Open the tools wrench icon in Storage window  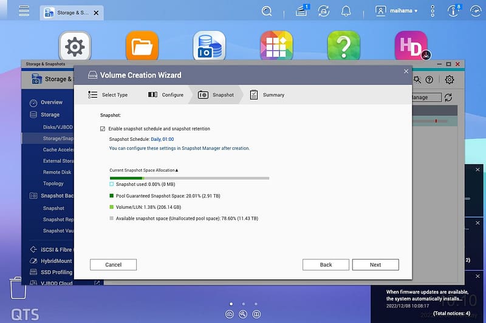[x=417, y=80]
